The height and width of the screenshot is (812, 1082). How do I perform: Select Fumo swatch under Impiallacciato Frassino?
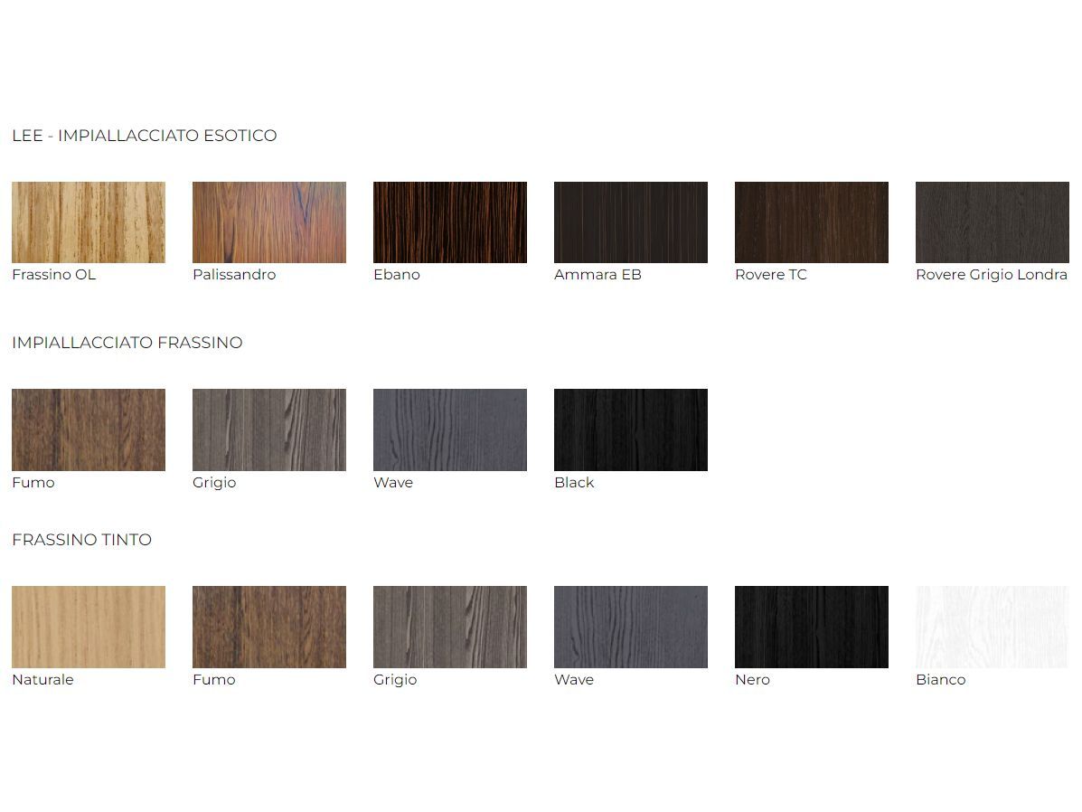pos(89,430)
